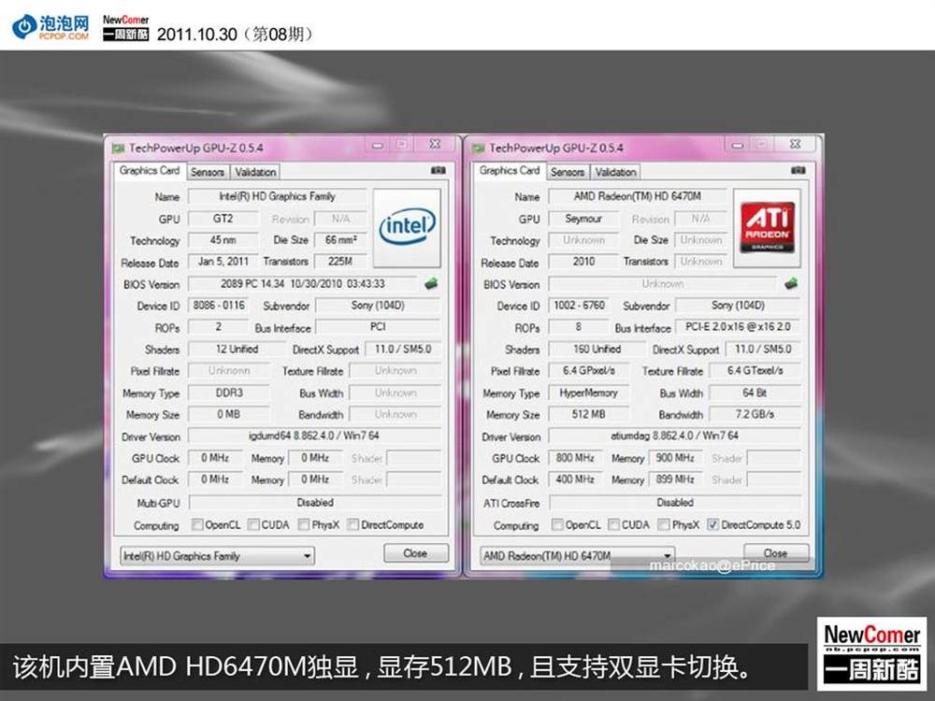Close the AMD GPU-Z window with the X
935x701 pixels.
coord(795,145)
